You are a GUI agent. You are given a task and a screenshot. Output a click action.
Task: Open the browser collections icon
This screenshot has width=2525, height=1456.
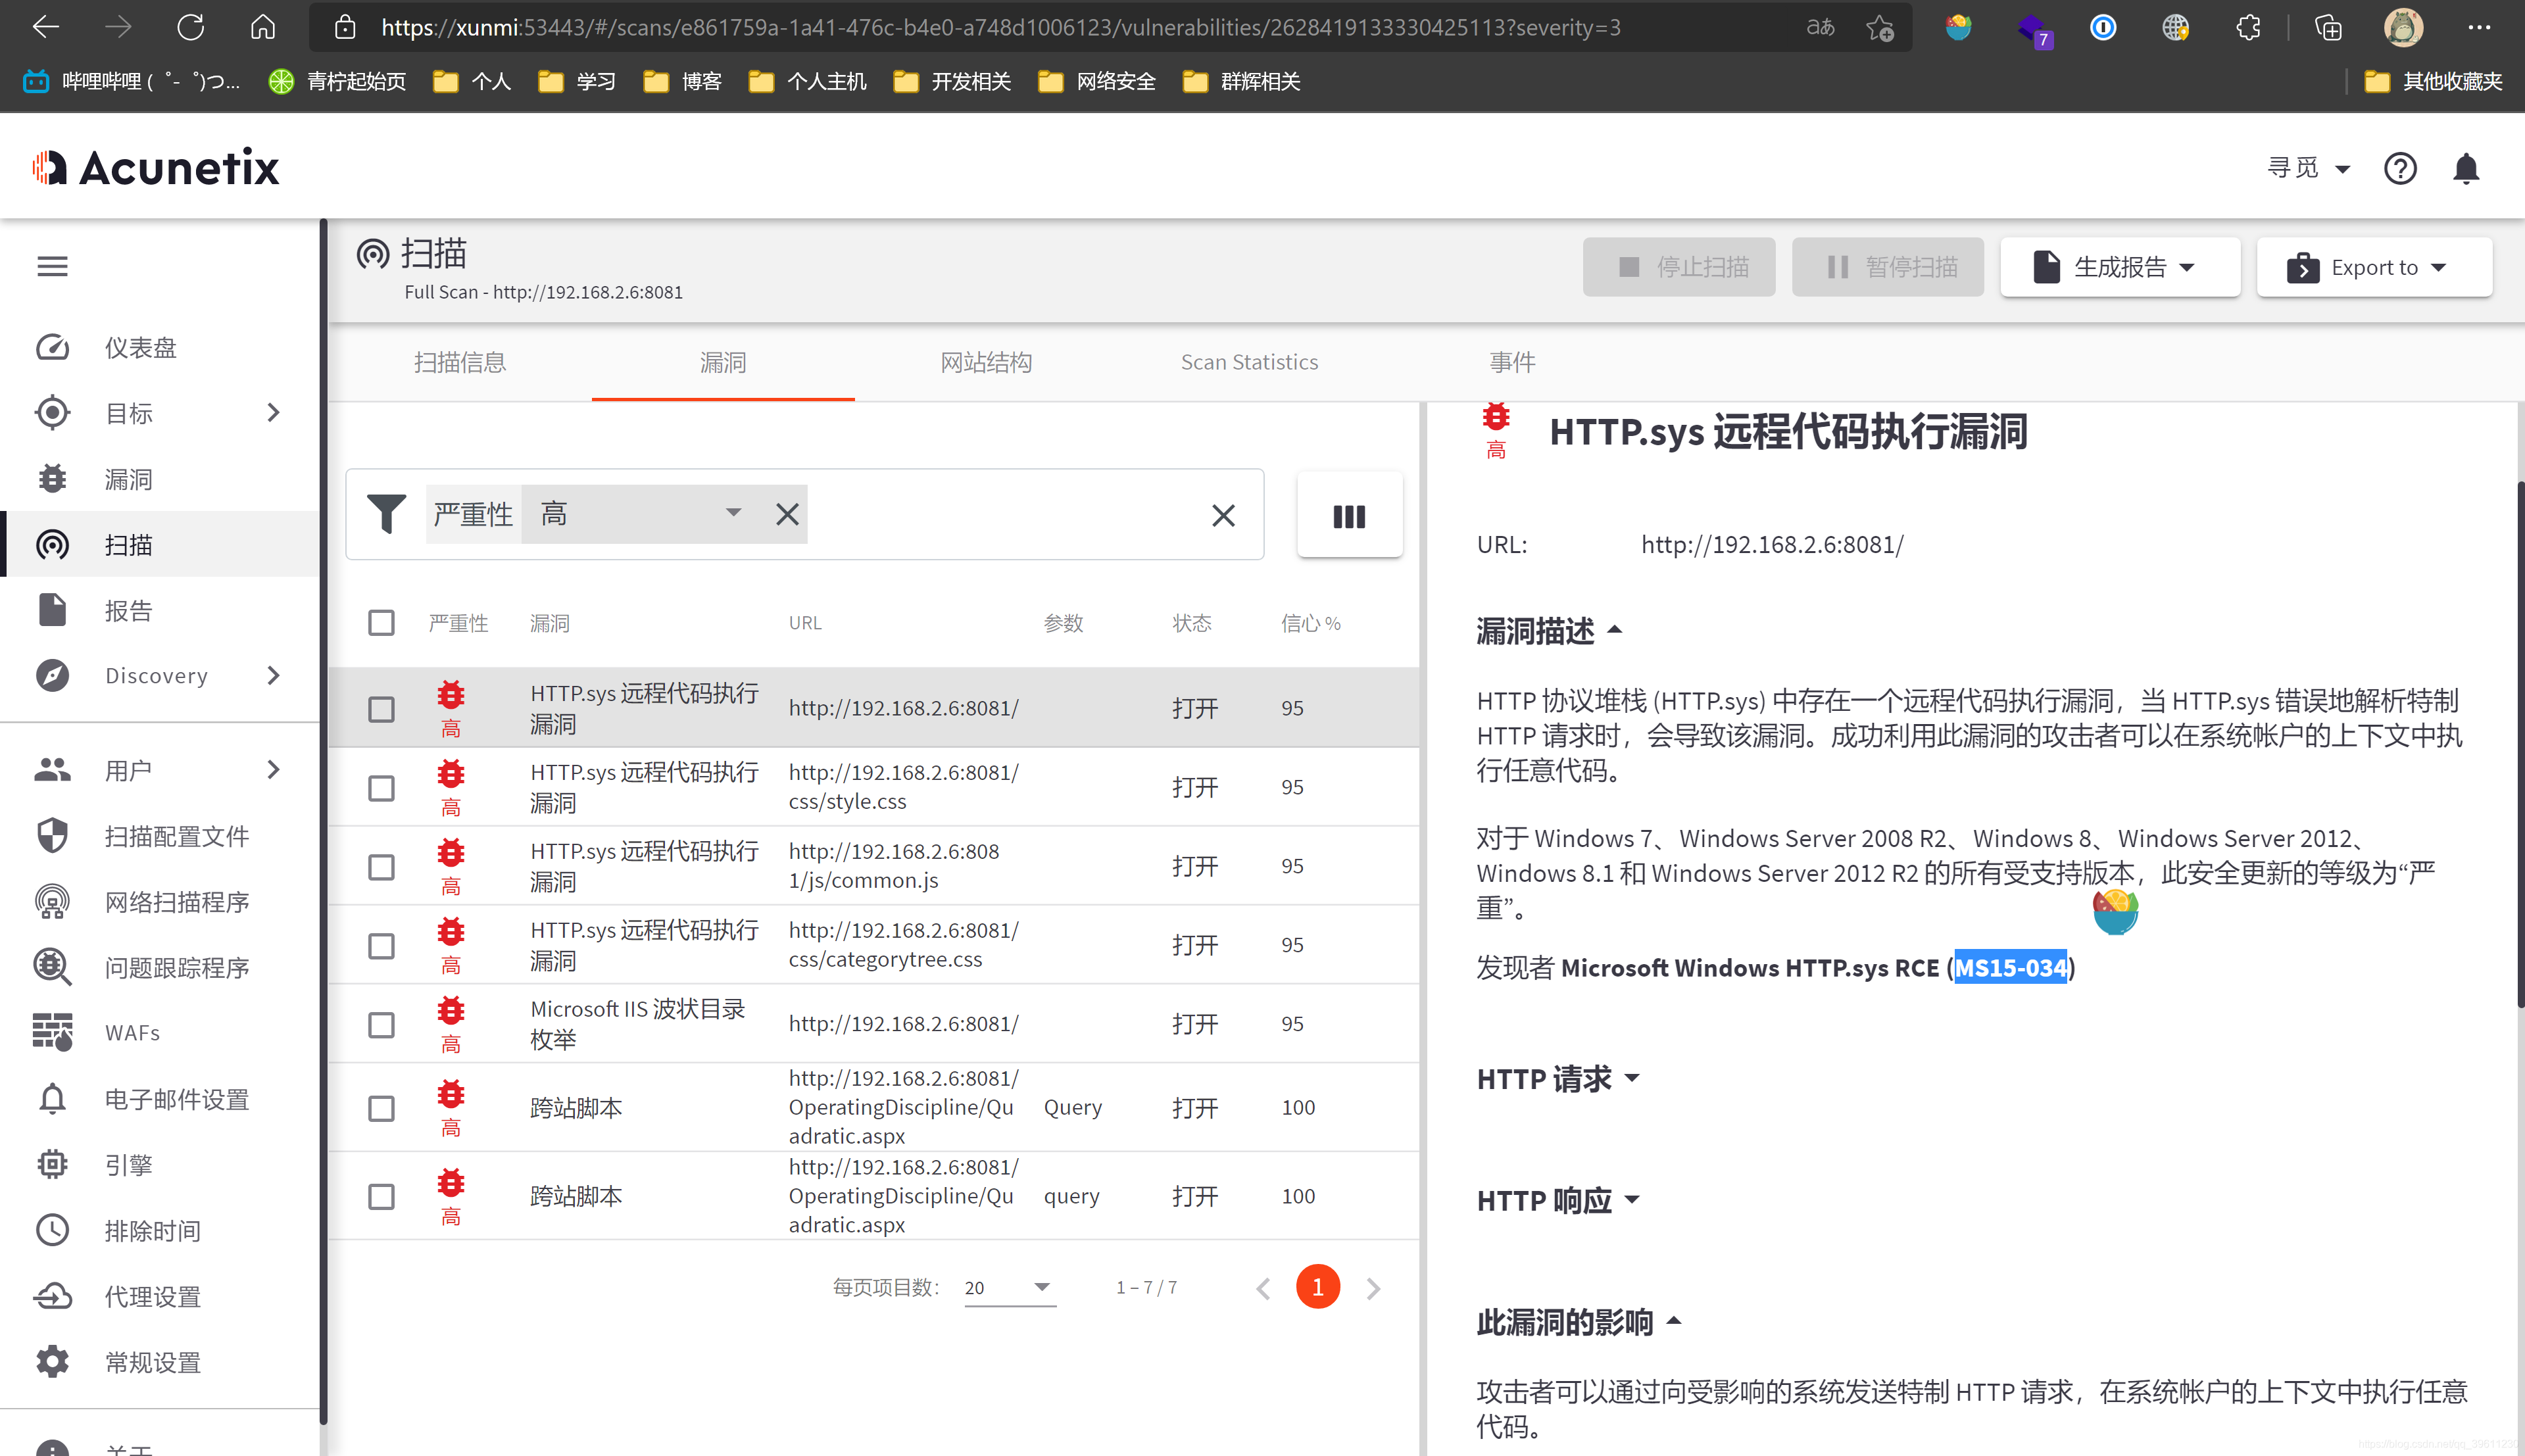[2328, 28]
